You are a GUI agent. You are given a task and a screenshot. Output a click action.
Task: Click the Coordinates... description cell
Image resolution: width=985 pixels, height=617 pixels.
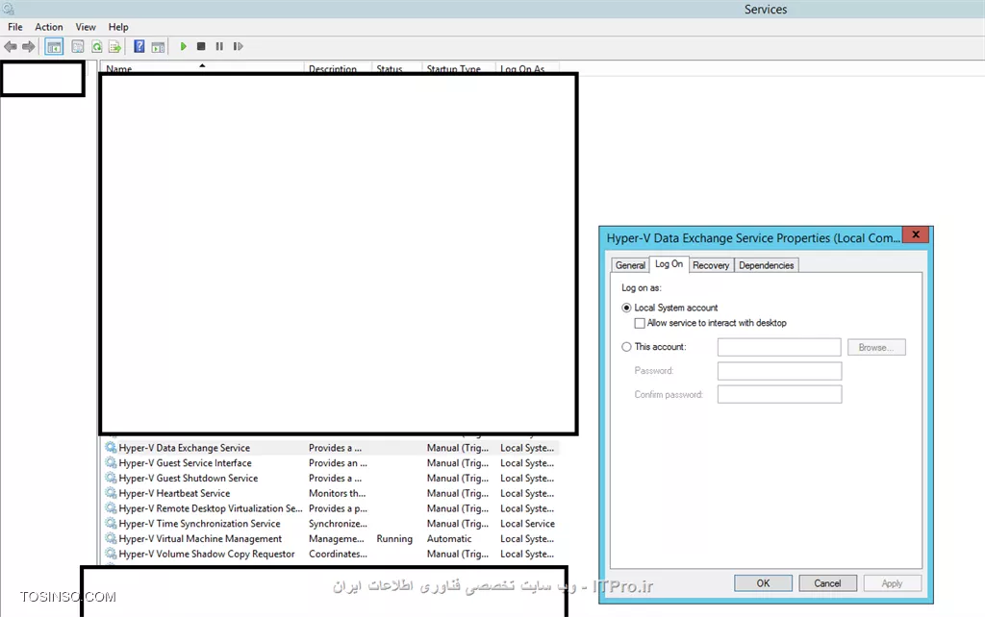(x=338, y=554)
